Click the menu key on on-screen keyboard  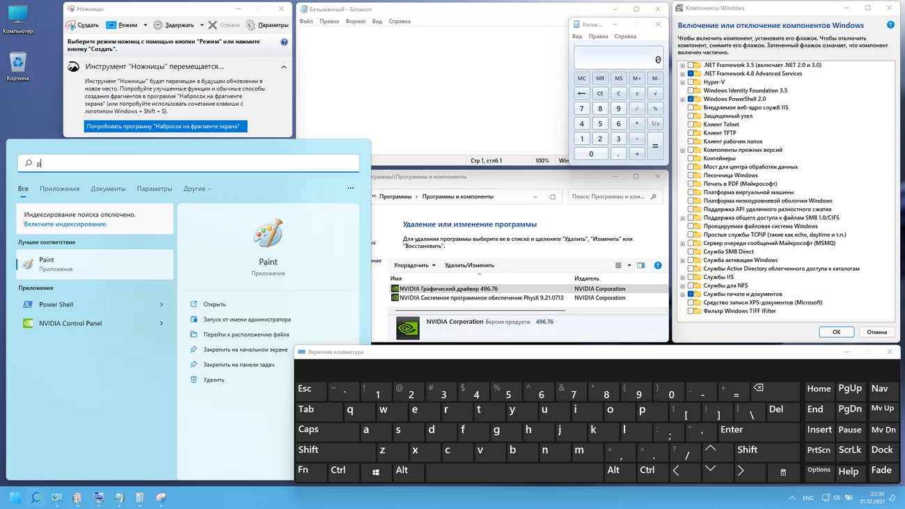[x=783, y=471]
